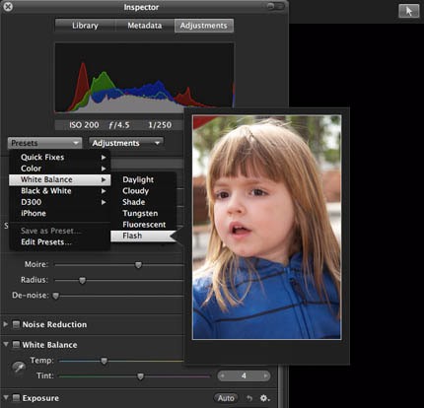Choose Edit Presets… menu item
Viewport: 424px width, 408px height.
pos(59,242)
